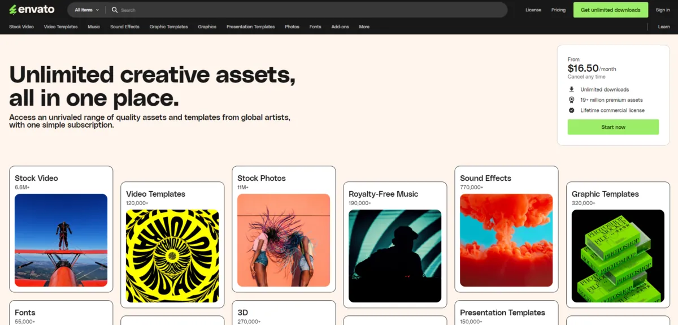Viewport: 678px width, 325px height.
Task: Open the Stock Photos dancers thumbnail
Action: 284,240
